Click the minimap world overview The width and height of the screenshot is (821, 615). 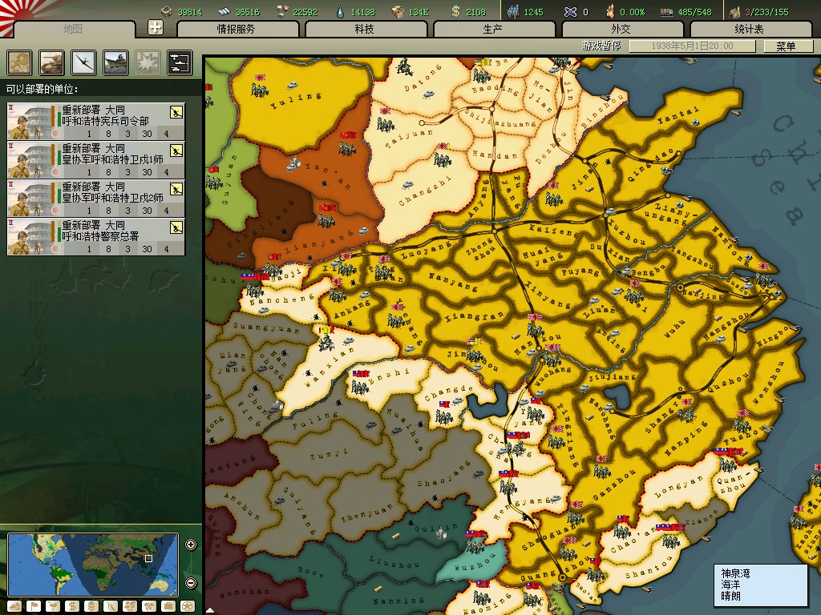click(x=93, y=565)
